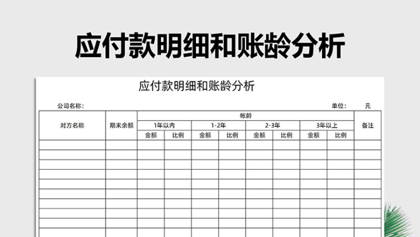
Task: Select the 对方名称 column header
Action: pyautogui.click(x=72, y=126)
